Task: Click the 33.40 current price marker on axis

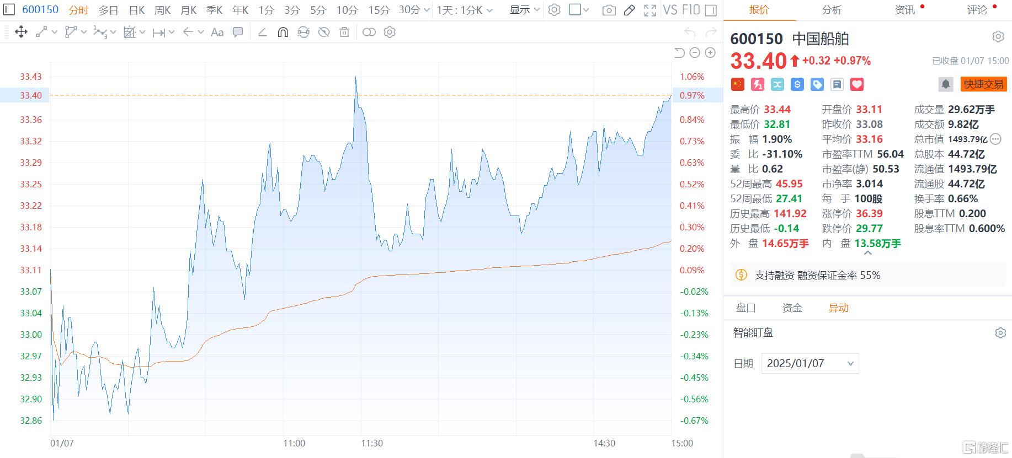Action: pyautogui.click(x=31, y=95)
